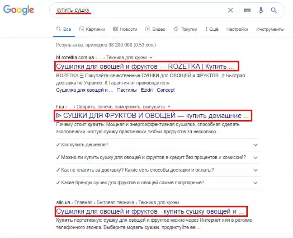Open rozetka result dropdown arrow

tap(151, 58)
